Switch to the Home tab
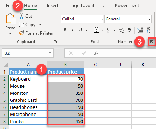 (31, 6)
